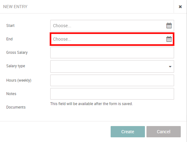Screen dimensions: 187x142
Task: Open the End date calendar picker
Action: [169, 39]
